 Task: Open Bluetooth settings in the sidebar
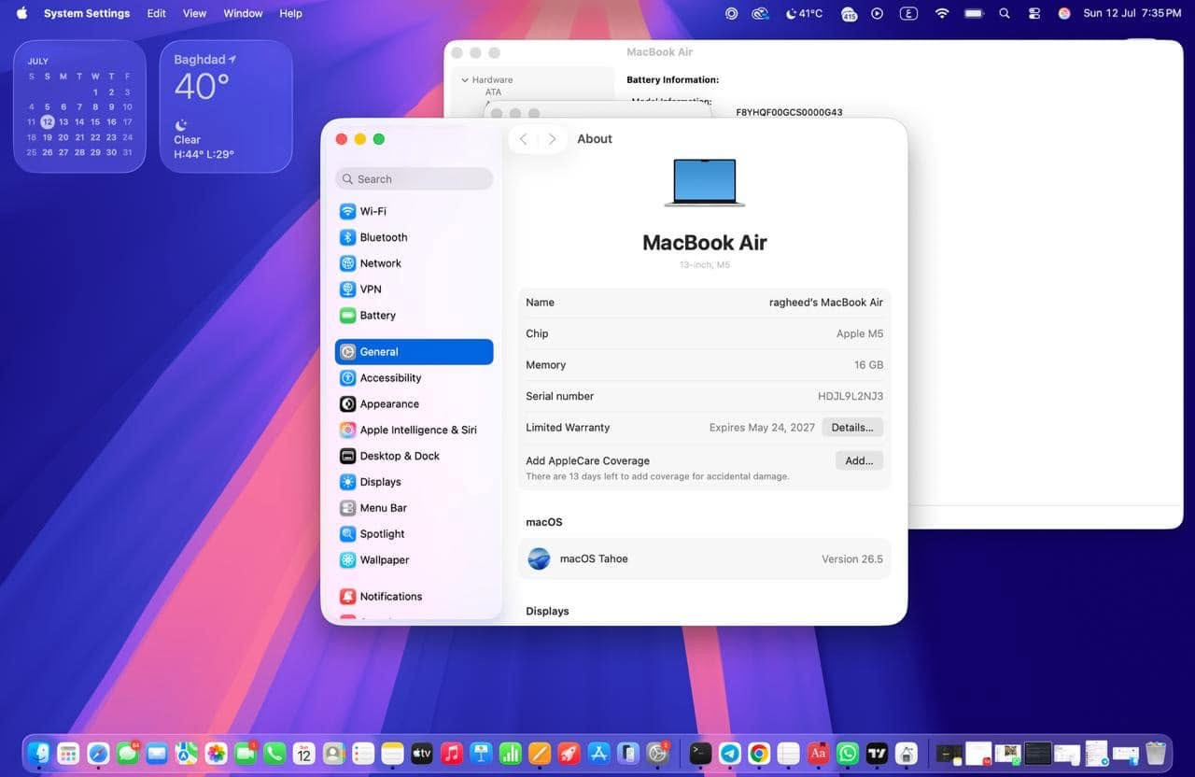pyautogui.click(x=414, y=237)
